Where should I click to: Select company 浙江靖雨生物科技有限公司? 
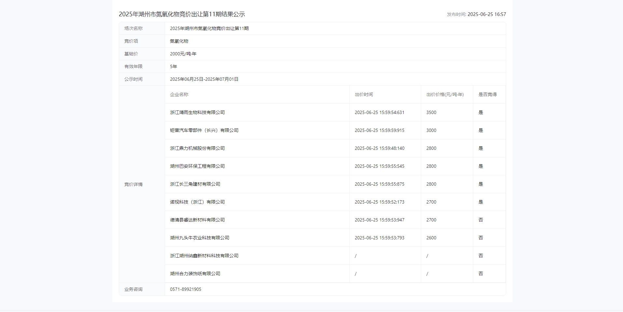click(x=197, y=112)
